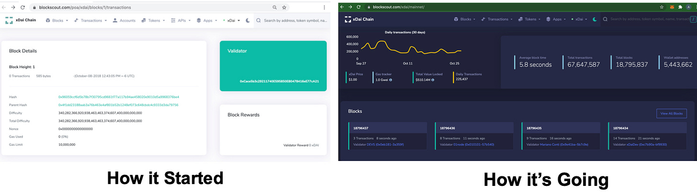Screen dimensions: 697x195
Task: Click the xDai Chain logo in dark window
Action: click(x=359, y=19)
